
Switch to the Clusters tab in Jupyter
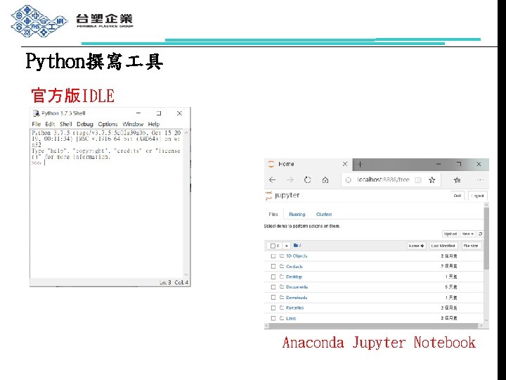[x=324, y=214]
